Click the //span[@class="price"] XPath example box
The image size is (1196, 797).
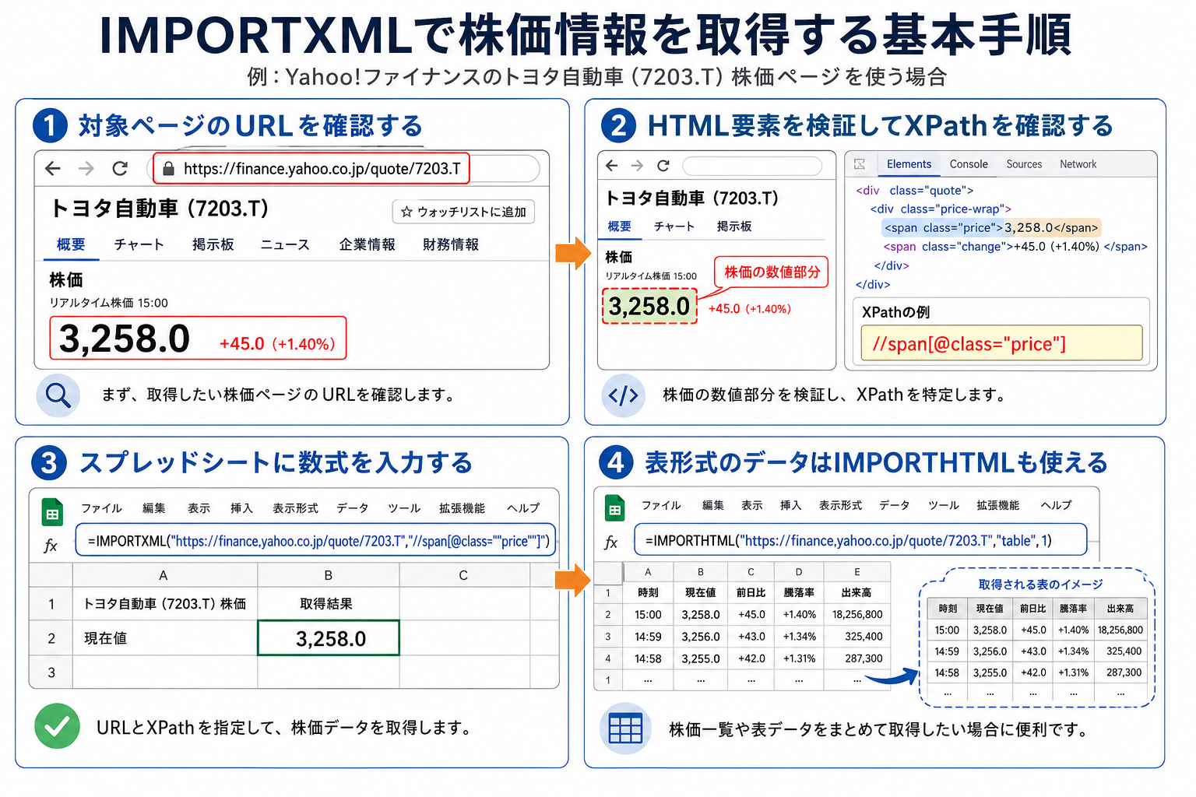coord(1001,343)
